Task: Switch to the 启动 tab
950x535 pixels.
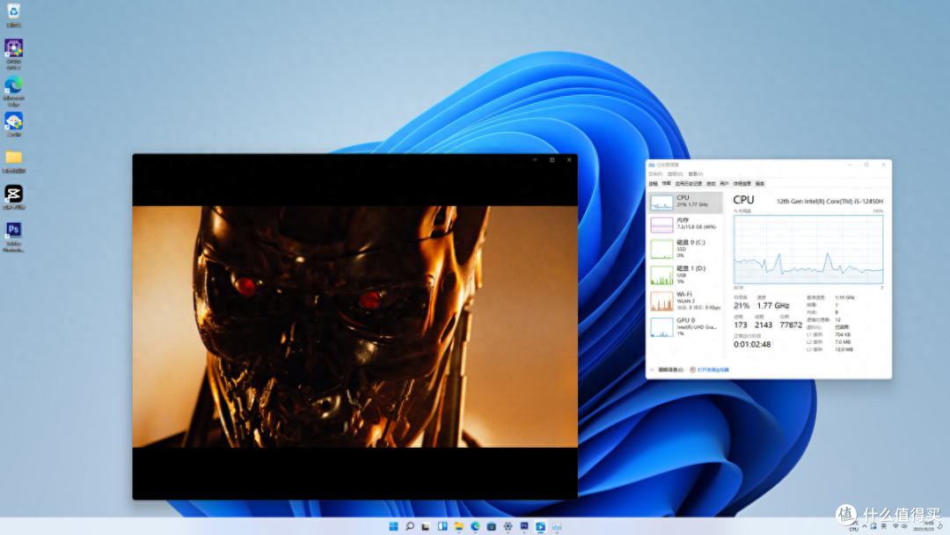Action: pyautogui.click(x=712, y=184)
